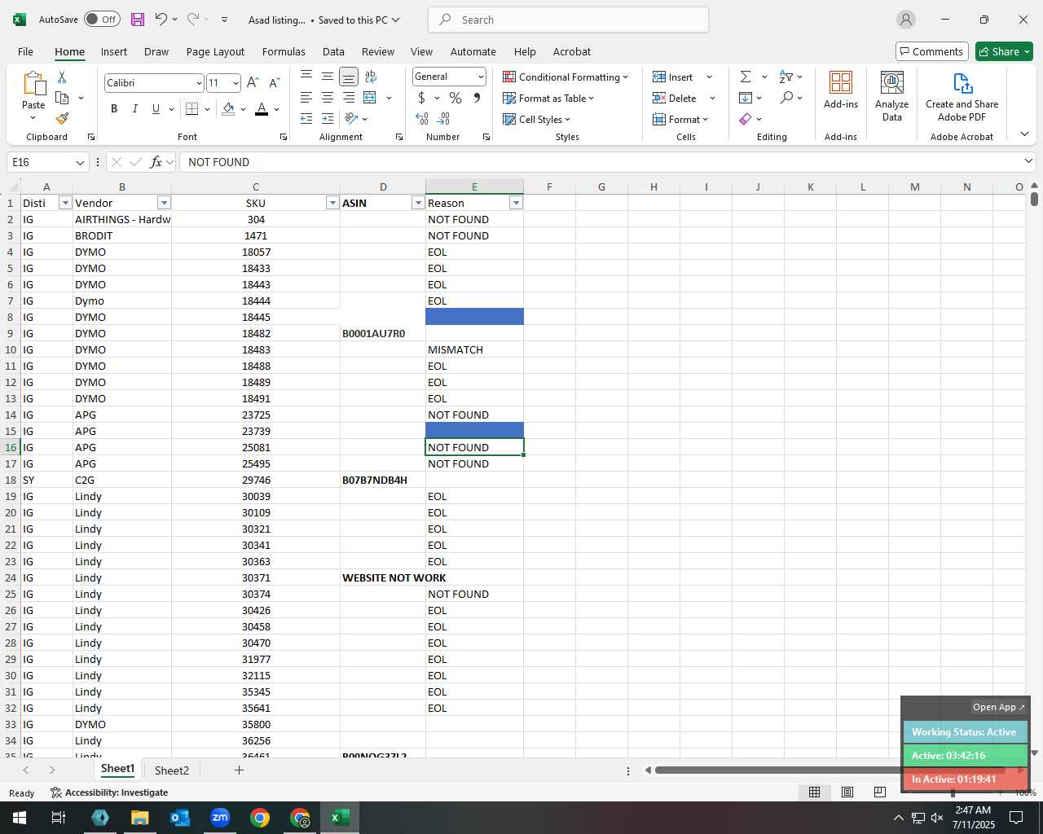Click the Save icon in title bar

pos(138,20)
